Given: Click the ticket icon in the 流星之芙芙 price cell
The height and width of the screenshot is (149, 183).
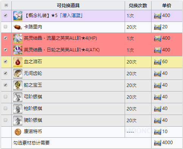Looking at the screenshot, I should pos(158,39).
